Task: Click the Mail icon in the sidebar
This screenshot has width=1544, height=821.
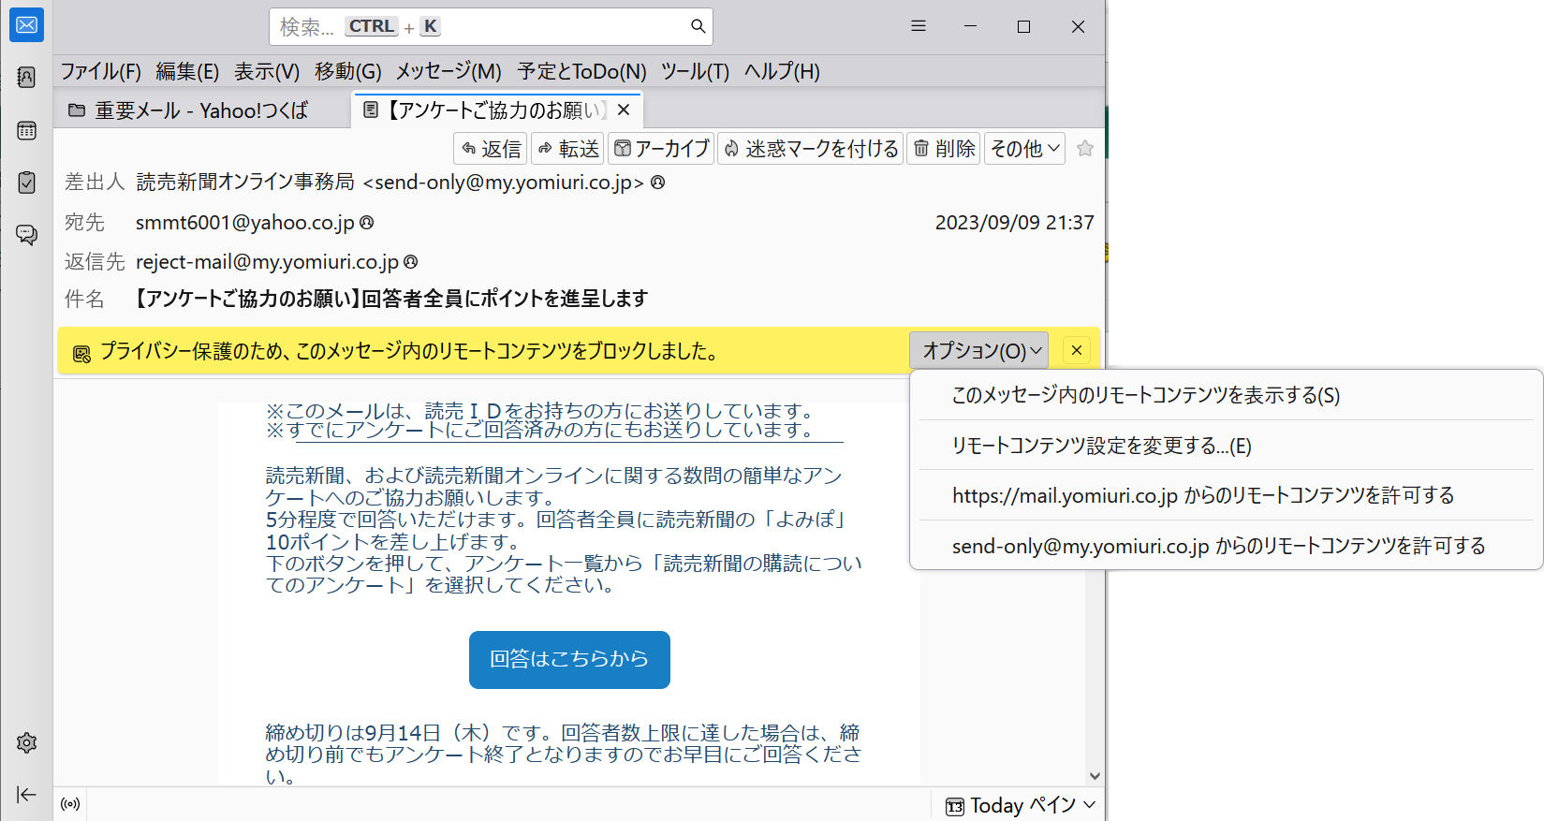Action: pos(26,25)
